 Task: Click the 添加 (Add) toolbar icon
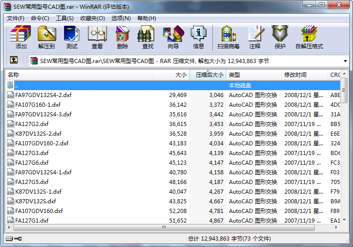21,37
